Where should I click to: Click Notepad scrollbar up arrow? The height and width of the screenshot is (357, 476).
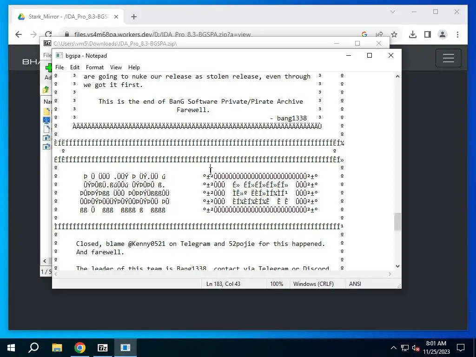397,77
